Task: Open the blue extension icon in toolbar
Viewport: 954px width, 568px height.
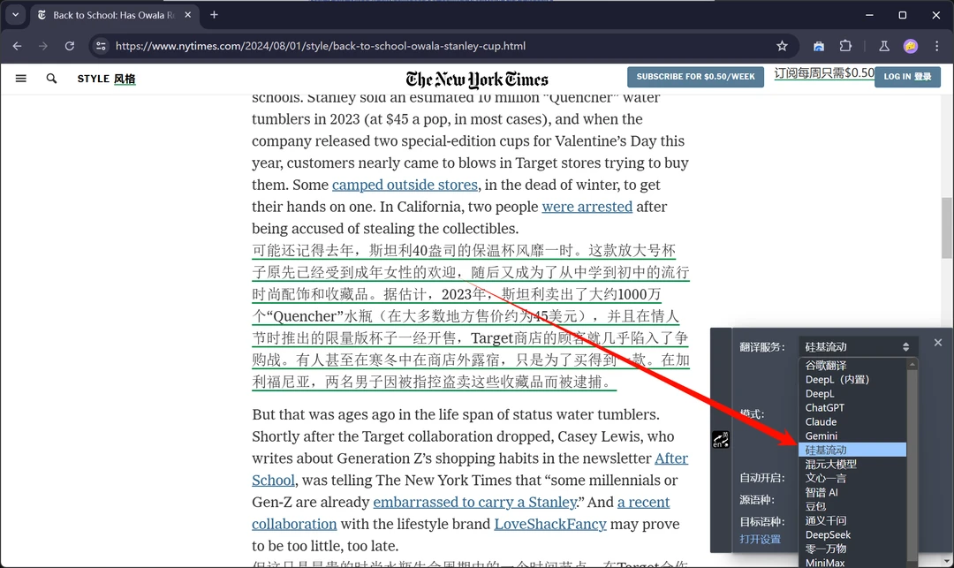Action: click(x=819, y=46)
